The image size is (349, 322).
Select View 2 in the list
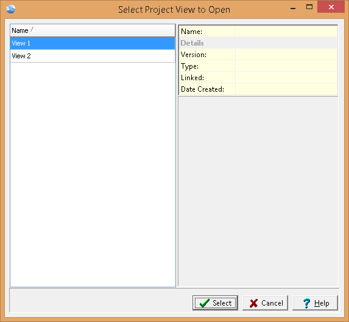tap(93, 56)
